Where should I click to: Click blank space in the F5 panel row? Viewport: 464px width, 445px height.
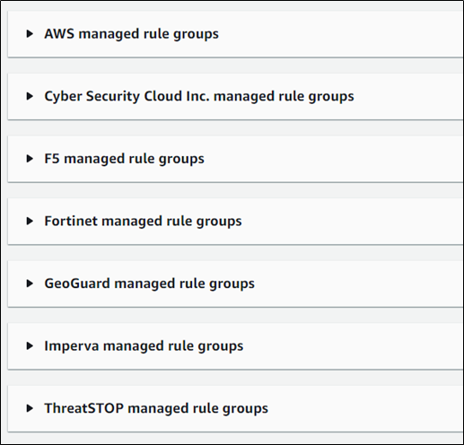334,159
